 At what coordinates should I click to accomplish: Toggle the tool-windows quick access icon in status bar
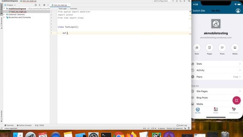tap(2, 129)
